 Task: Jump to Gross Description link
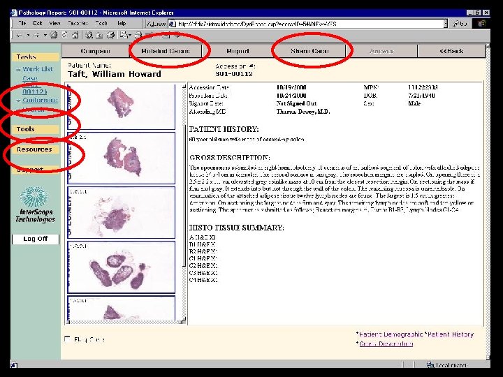pos(386,343)
